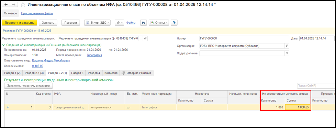Open the Организация record icon

(x=287, y=46)
